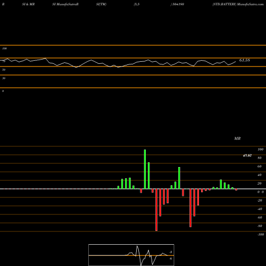Click the 80 label on the MR right axis
The image size is (266, 266).
[260, 158]
